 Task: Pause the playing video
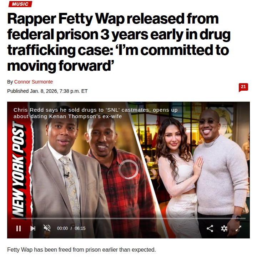coord(19,228)
